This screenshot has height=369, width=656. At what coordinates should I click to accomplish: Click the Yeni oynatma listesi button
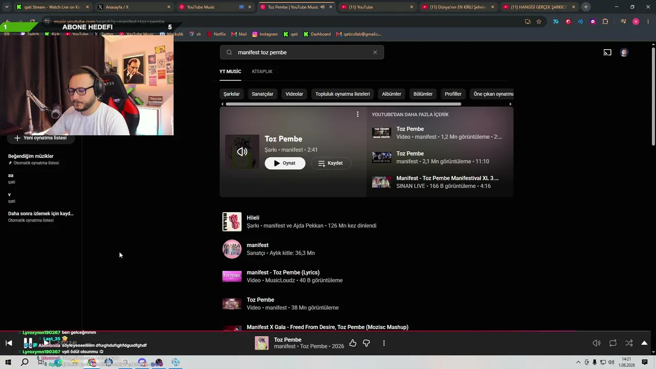click(x=40, y=138)
